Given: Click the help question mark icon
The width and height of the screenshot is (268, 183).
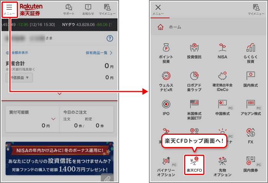Looking at the screenshot, I should [x=110, y=38].
